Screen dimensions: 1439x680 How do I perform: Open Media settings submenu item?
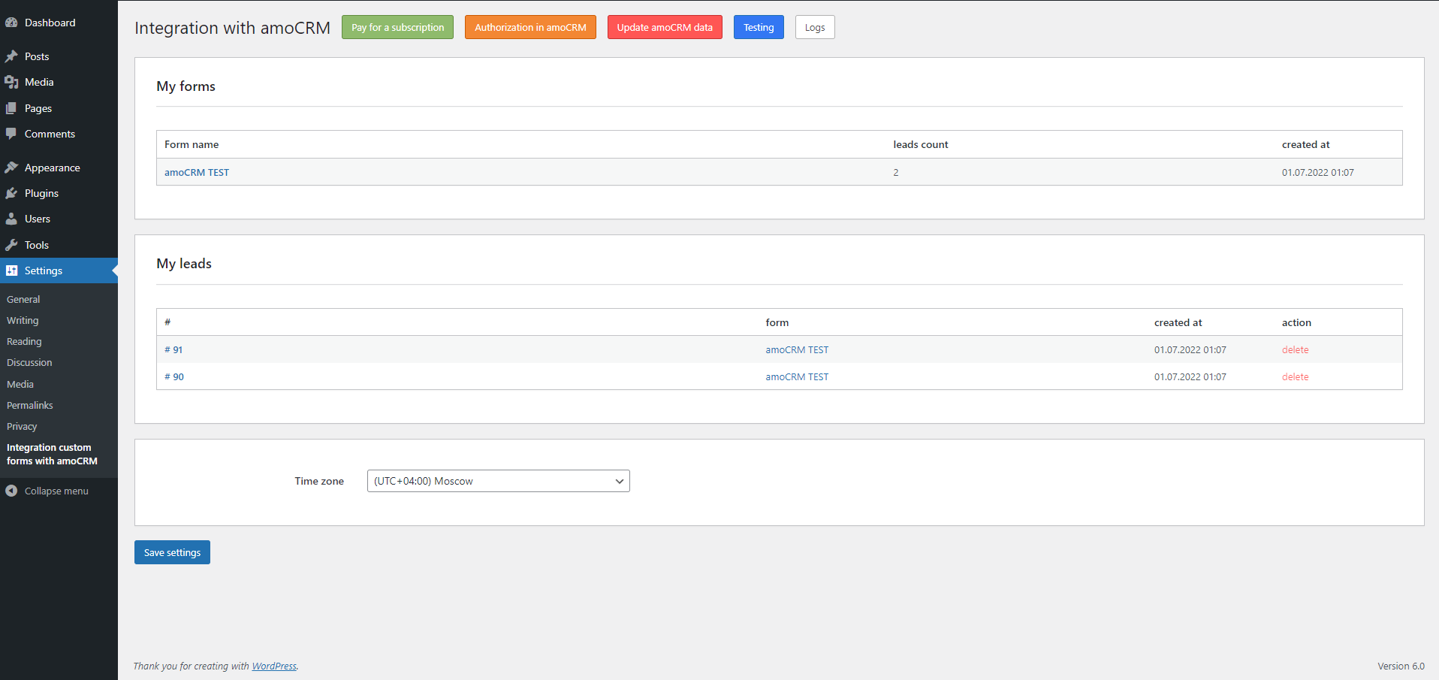(20, 384)
